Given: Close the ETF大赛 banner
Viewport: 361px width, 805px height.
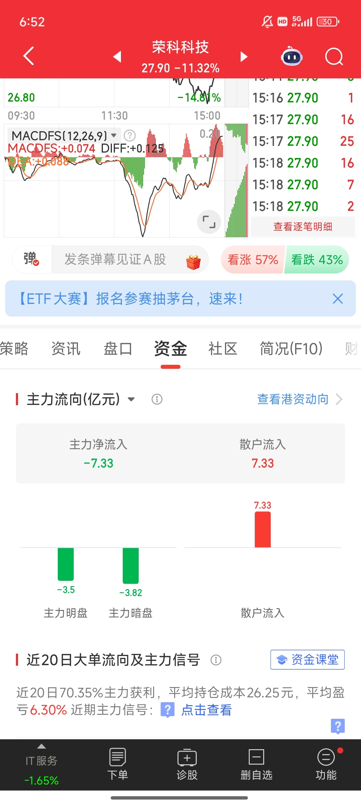Looking at the screenshot, I should pyautogui.click(x=338, y=299).
